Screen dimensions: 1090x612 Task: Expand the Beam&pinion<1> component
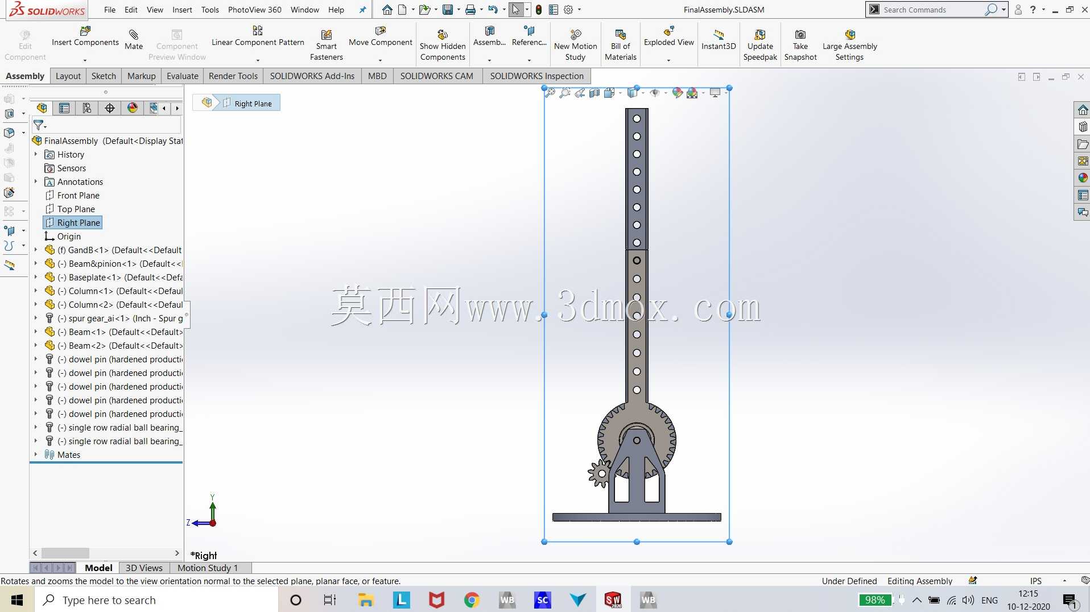point(36,263)
